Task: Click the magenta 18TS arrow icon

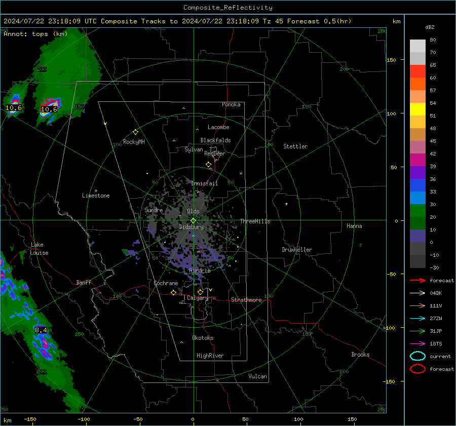Action: [x=417, y=344]
